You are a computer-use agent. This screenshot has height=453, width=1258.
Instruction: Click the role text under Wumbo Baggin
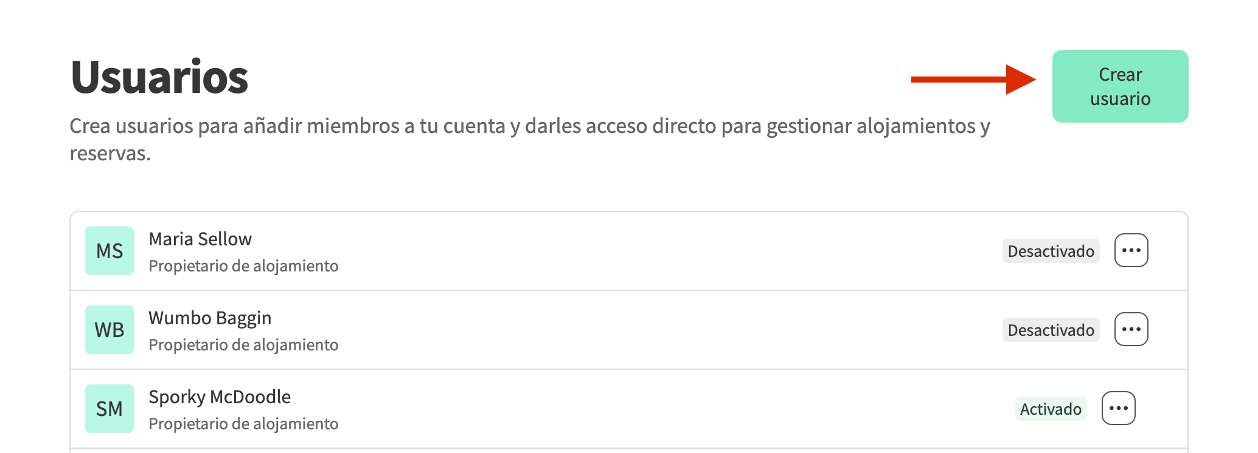pos(243,345)
